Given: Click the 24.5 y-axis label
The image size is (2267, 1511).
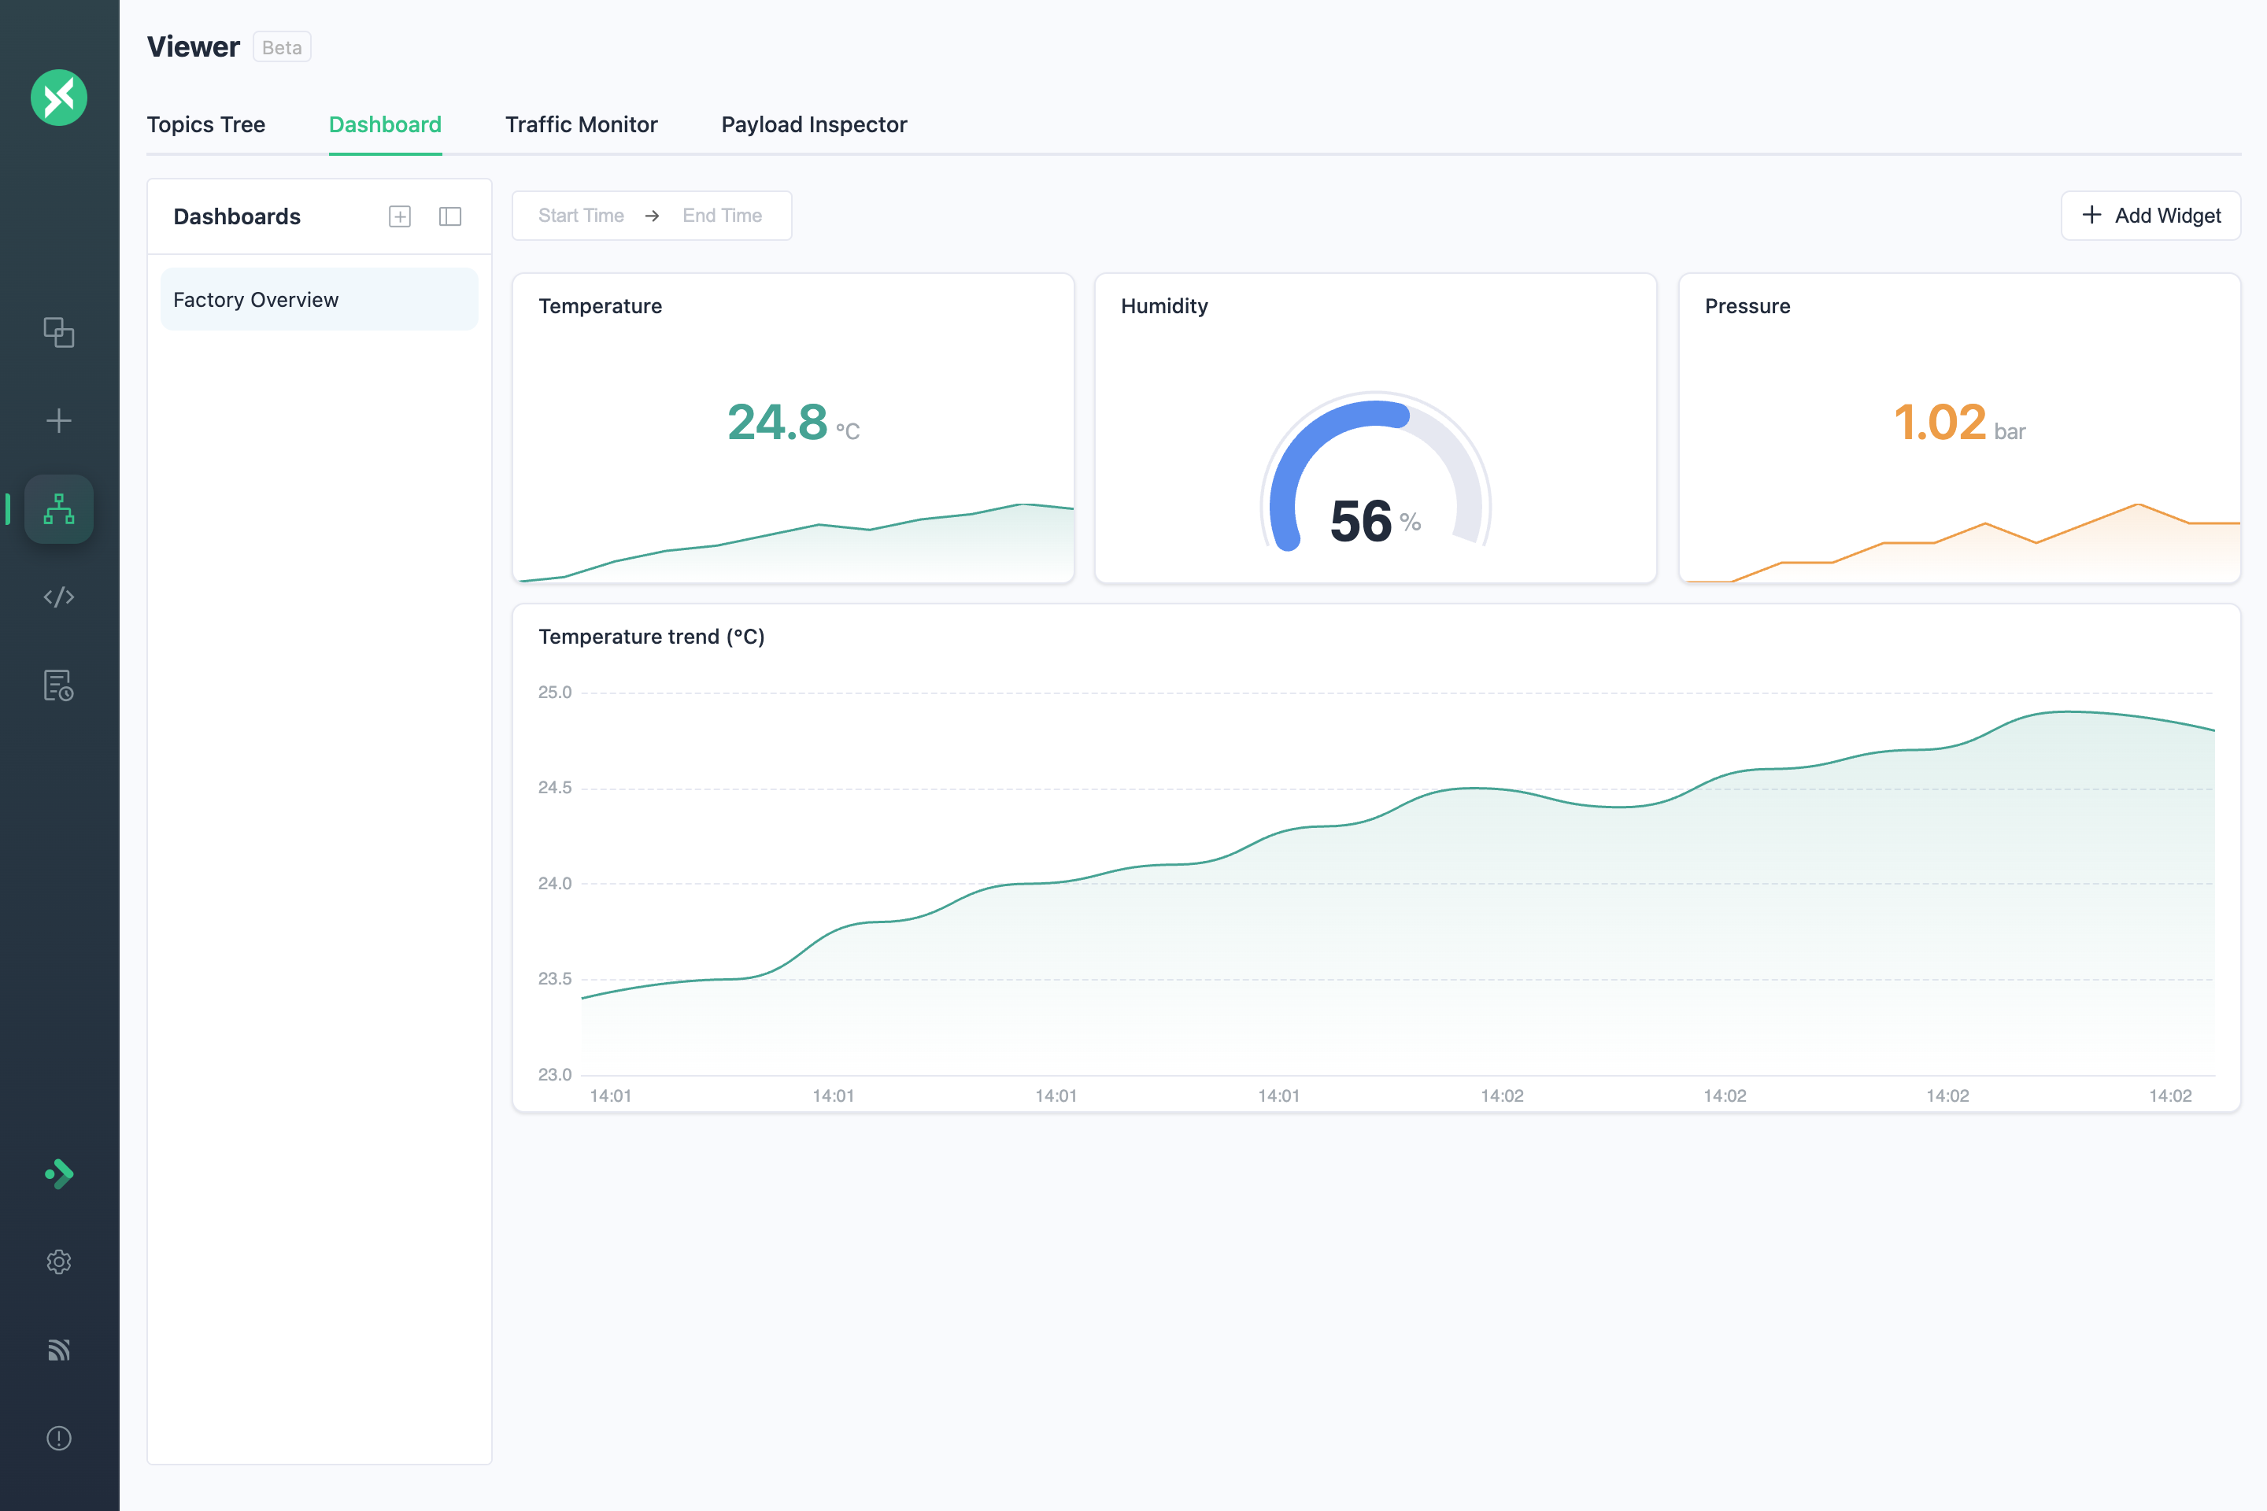Looking at the screenshot, I should (554, 789).
